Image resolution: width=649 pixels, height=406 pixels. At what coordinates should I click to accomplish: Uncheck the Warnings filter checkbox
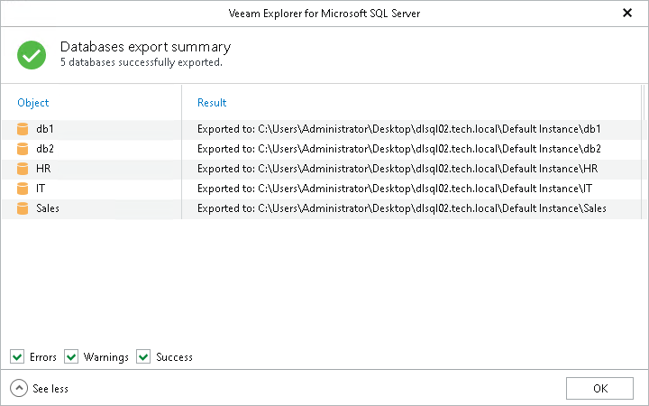click(71, 356)
